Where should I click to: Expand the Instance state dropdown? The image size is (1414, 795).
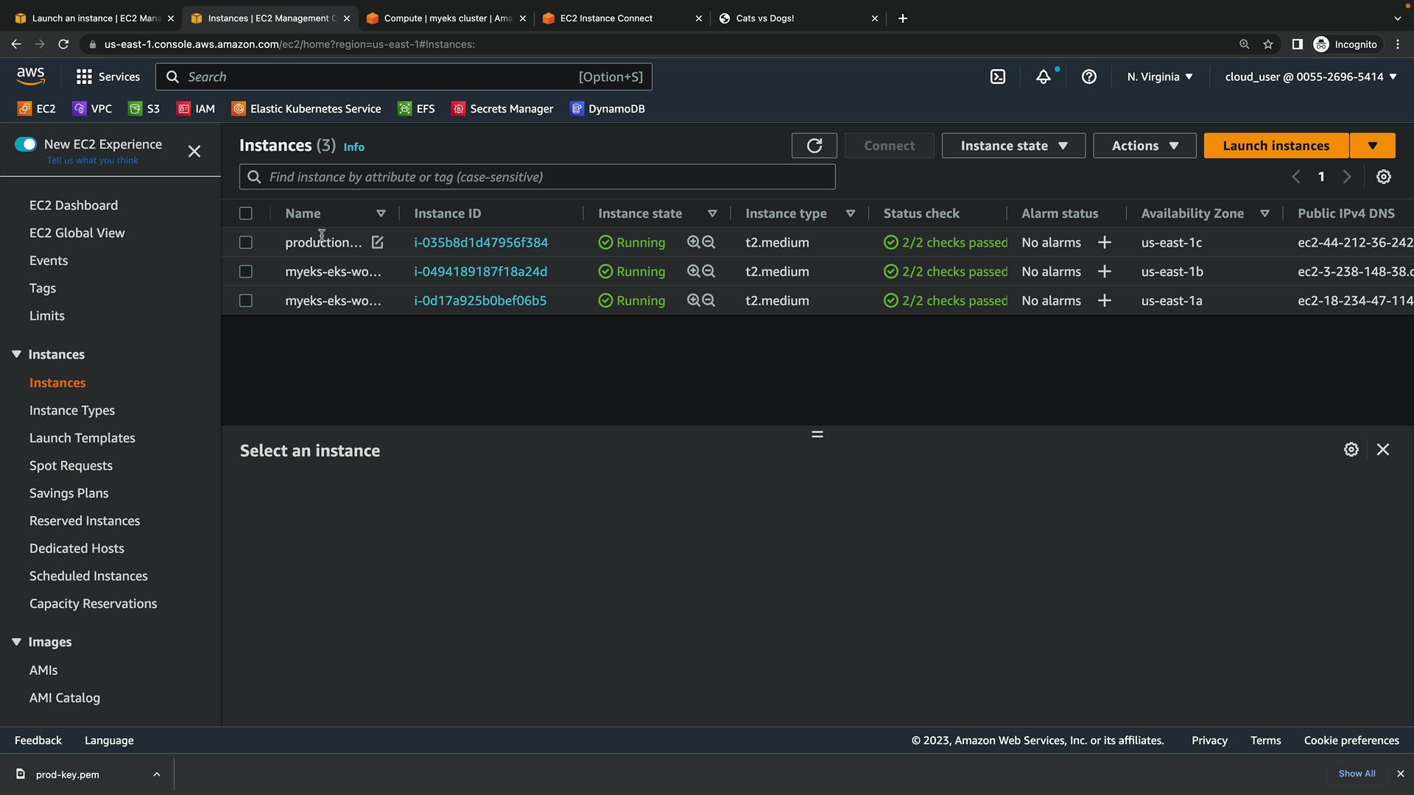(1013, 146)
